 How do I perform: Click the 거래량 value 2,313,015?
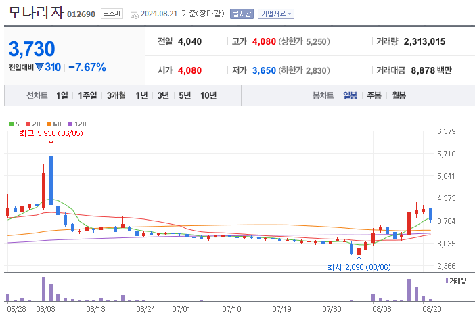click(424, 41)
